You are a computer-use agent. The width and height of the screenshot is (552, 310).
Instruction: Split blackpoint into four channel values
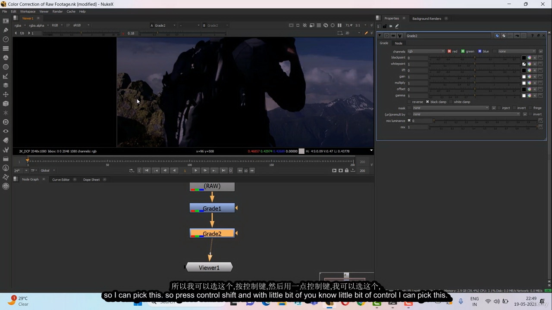(535, 58)
